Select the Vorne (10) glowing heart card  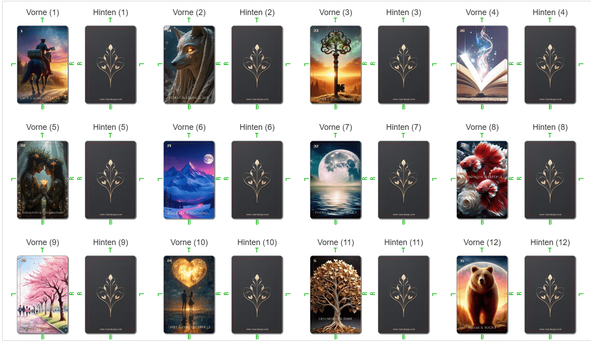pos(189,295)
